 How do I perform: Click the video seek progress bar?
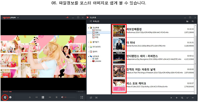[x=43, y=92]
